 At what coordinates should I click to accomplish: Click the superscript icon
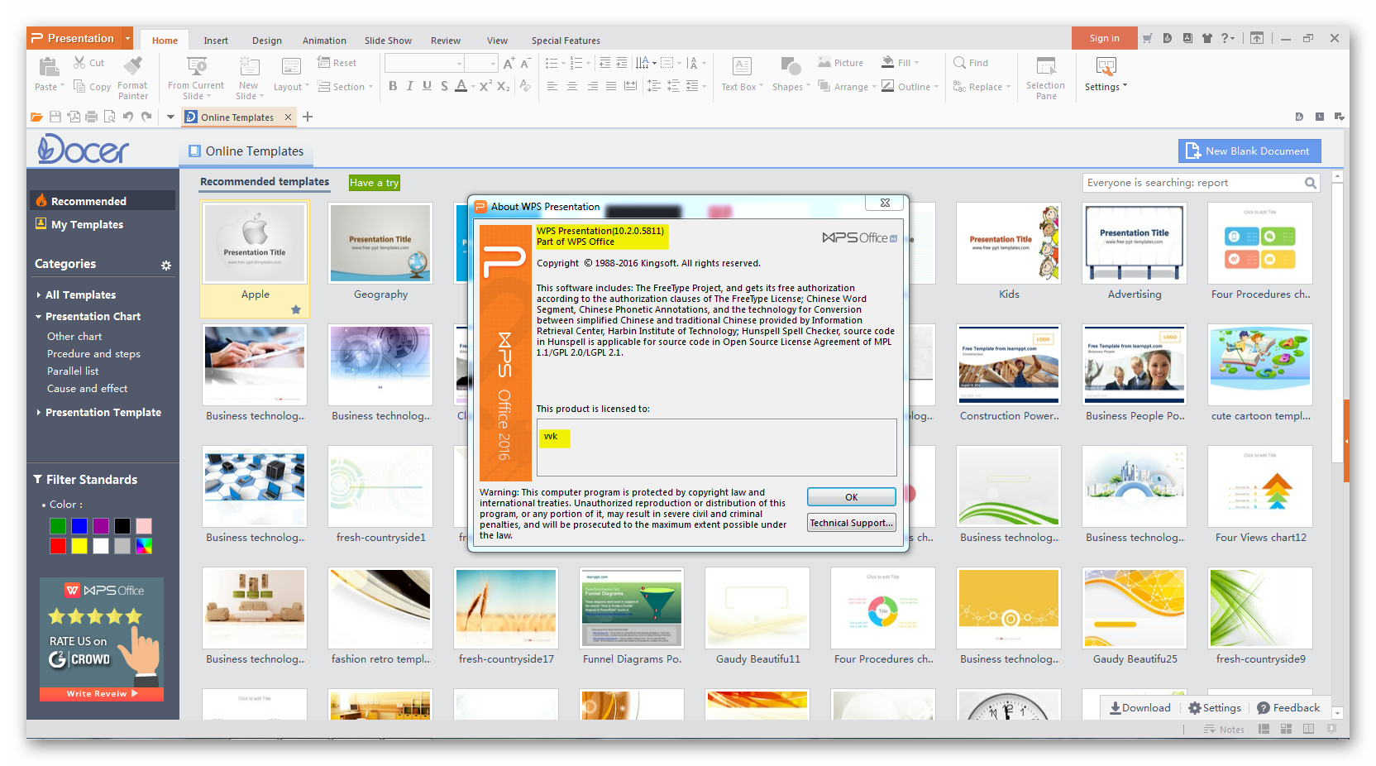point(485,86)
